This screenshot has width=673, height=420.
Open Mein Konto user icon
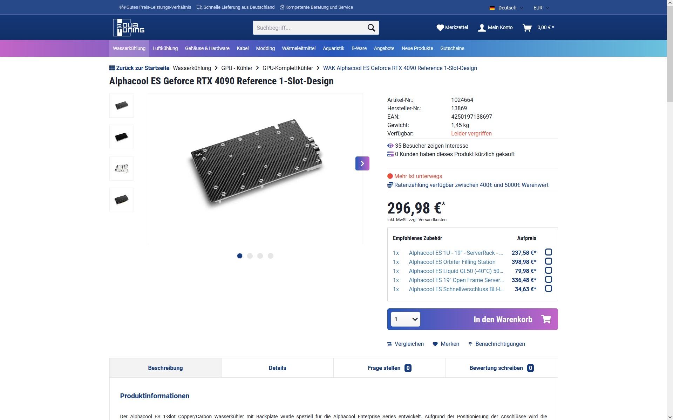click(x=482, y=28)
